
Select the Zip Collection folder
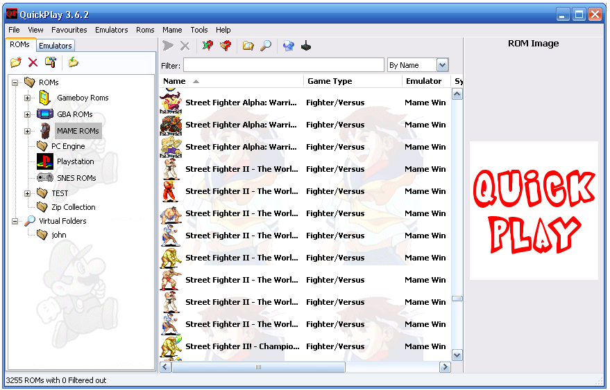click(74, 207)
